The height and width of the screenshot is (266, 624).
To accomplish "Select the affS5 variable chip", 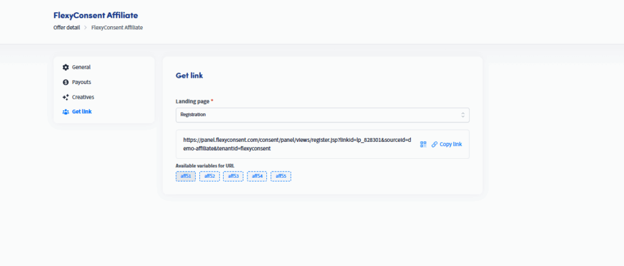I will click(281, 177).
